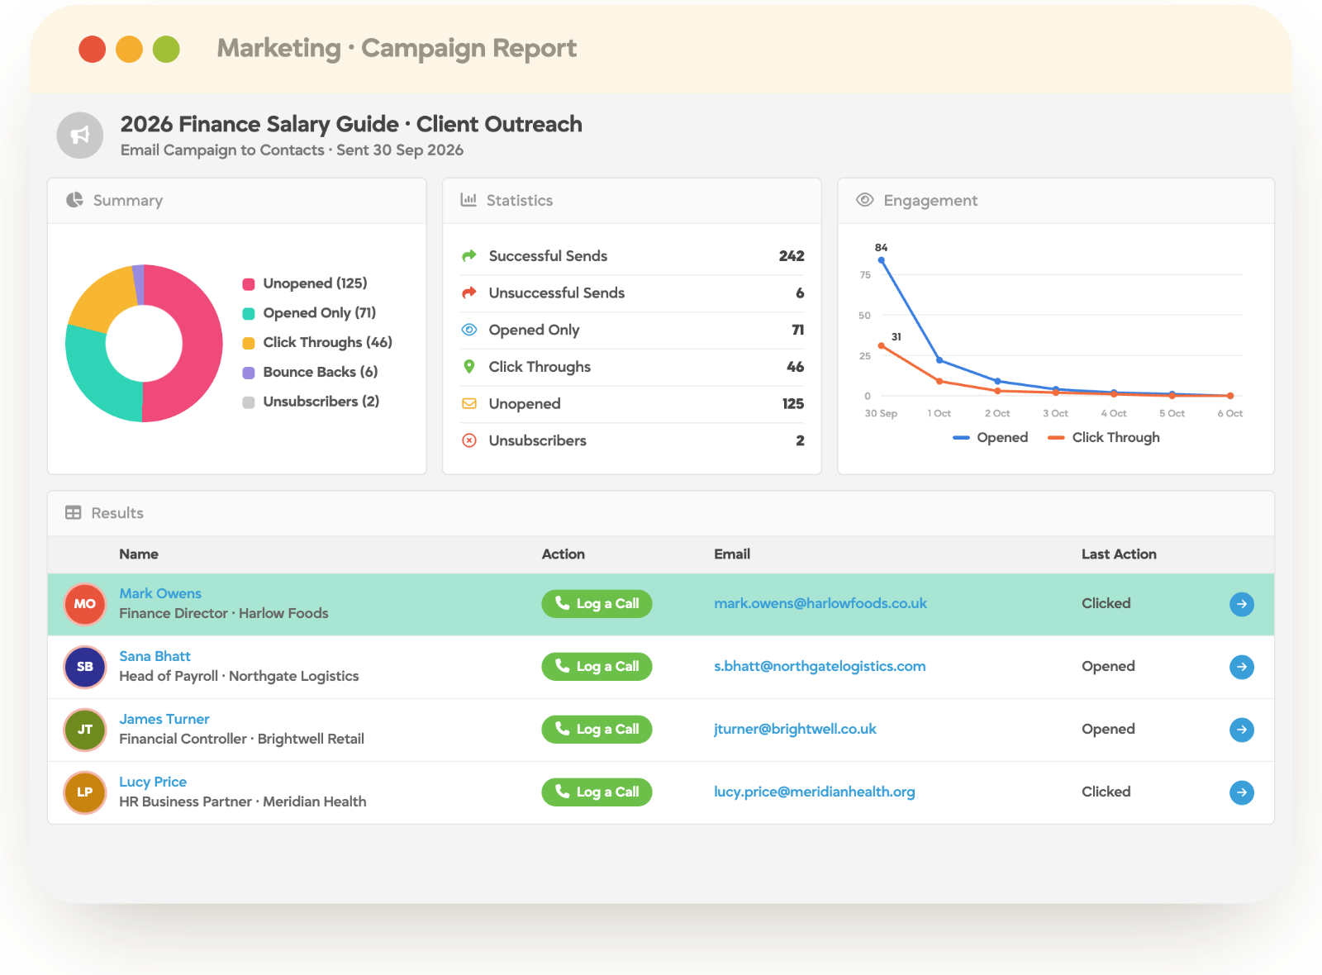Image resolution: width=1322 pixels, height=975 pixels.
Task: Click the Successful Sends green arrow icon
Action: click(x=469, y=256)
